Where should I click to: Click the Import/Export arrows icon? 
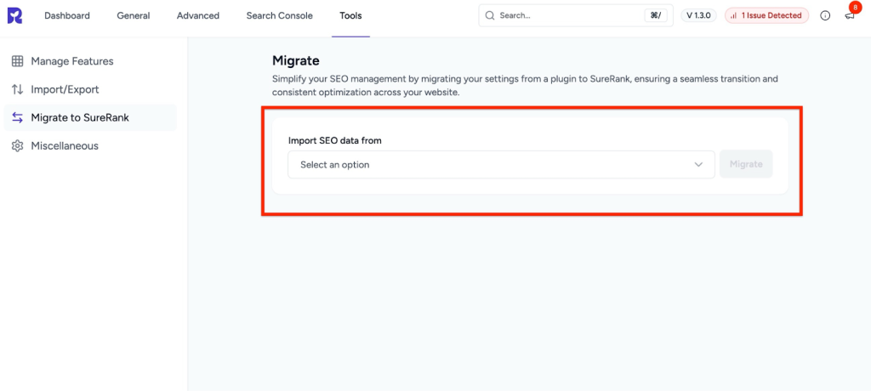click(x=18, y=89)
